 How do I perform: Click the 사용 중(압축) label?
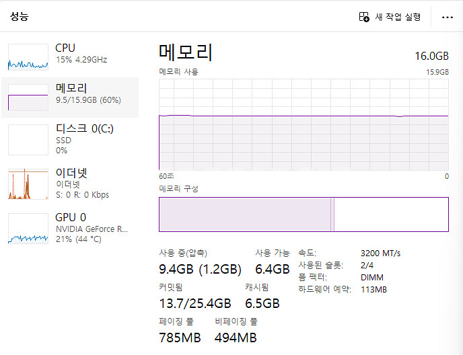[183, 253]
